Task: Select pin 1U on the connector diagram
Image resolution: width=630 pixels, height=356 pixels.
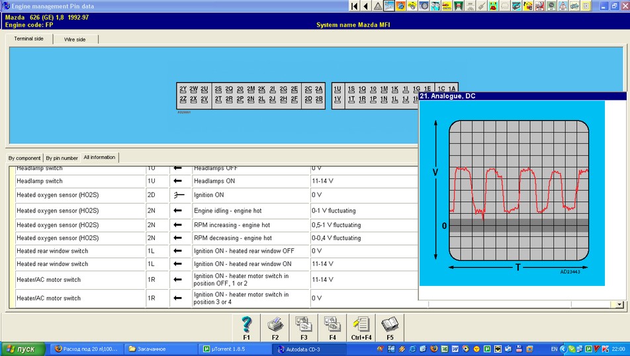Action: tap(337, 89)
